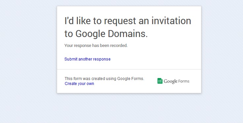Click the gray Forms word in the logo
The image size is (243, 123).
pos(184,81)
